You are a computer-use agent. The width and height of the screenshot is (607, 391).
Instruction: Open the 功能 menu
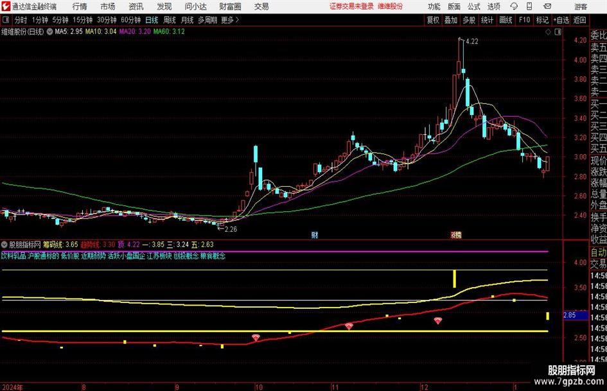(434, 6)
